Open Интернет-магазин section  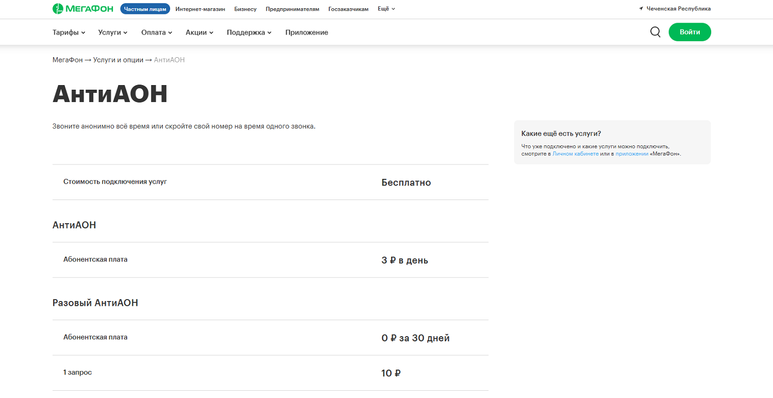click(200, 9)
